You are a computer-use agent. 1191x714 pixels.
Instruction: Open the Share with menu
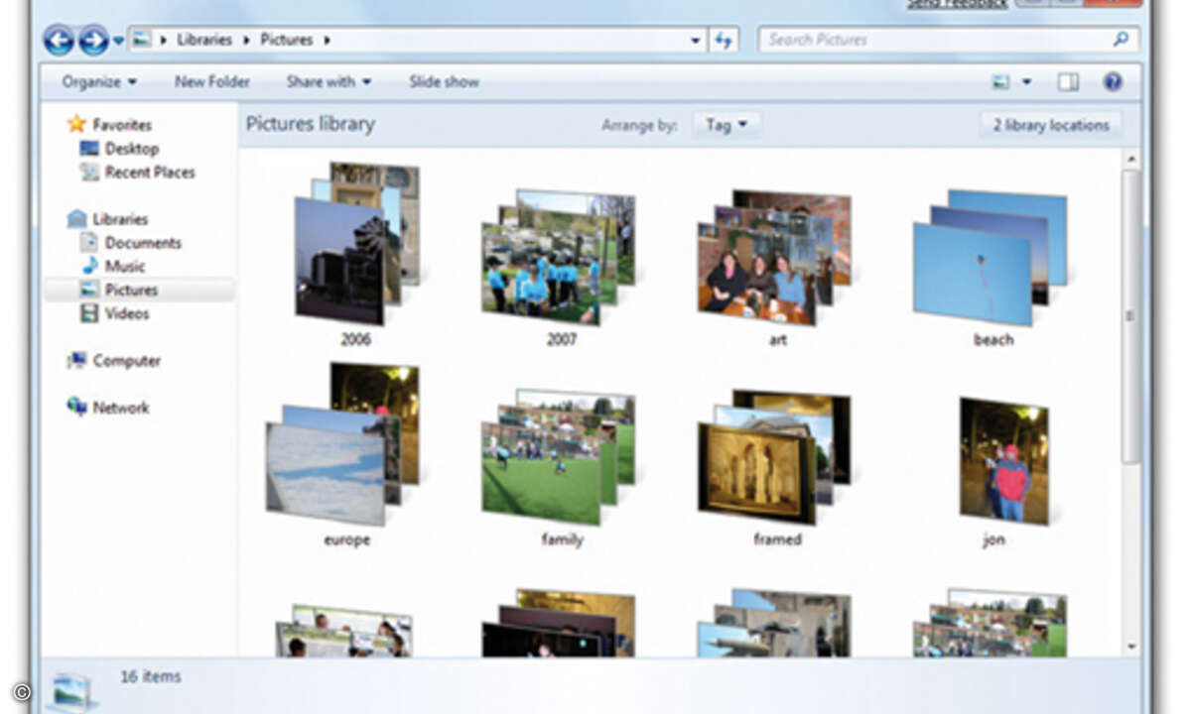point(329,81)
